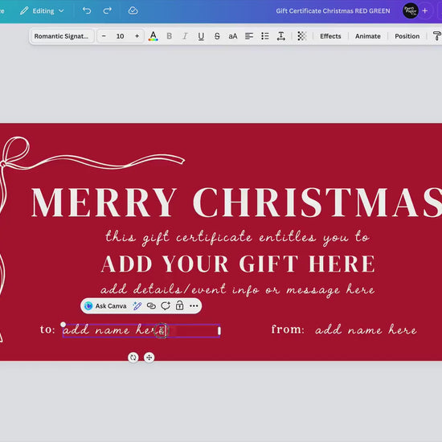
Task: Open the text spacing options
Action: tap(281, 36)
